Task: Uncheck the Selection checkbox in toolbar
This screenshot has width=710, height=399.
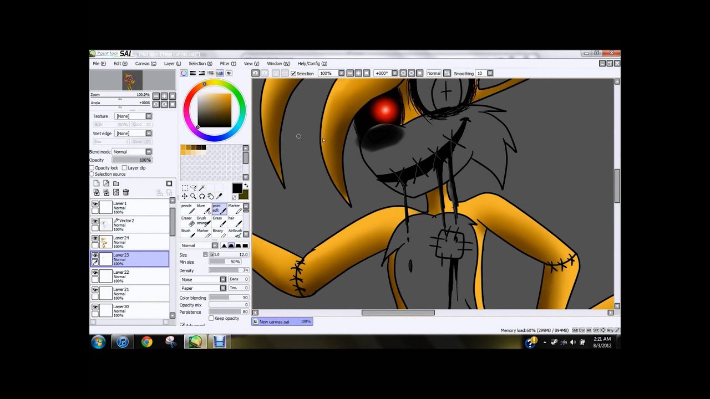Action: pyautogui.click(x=293, y=73)
